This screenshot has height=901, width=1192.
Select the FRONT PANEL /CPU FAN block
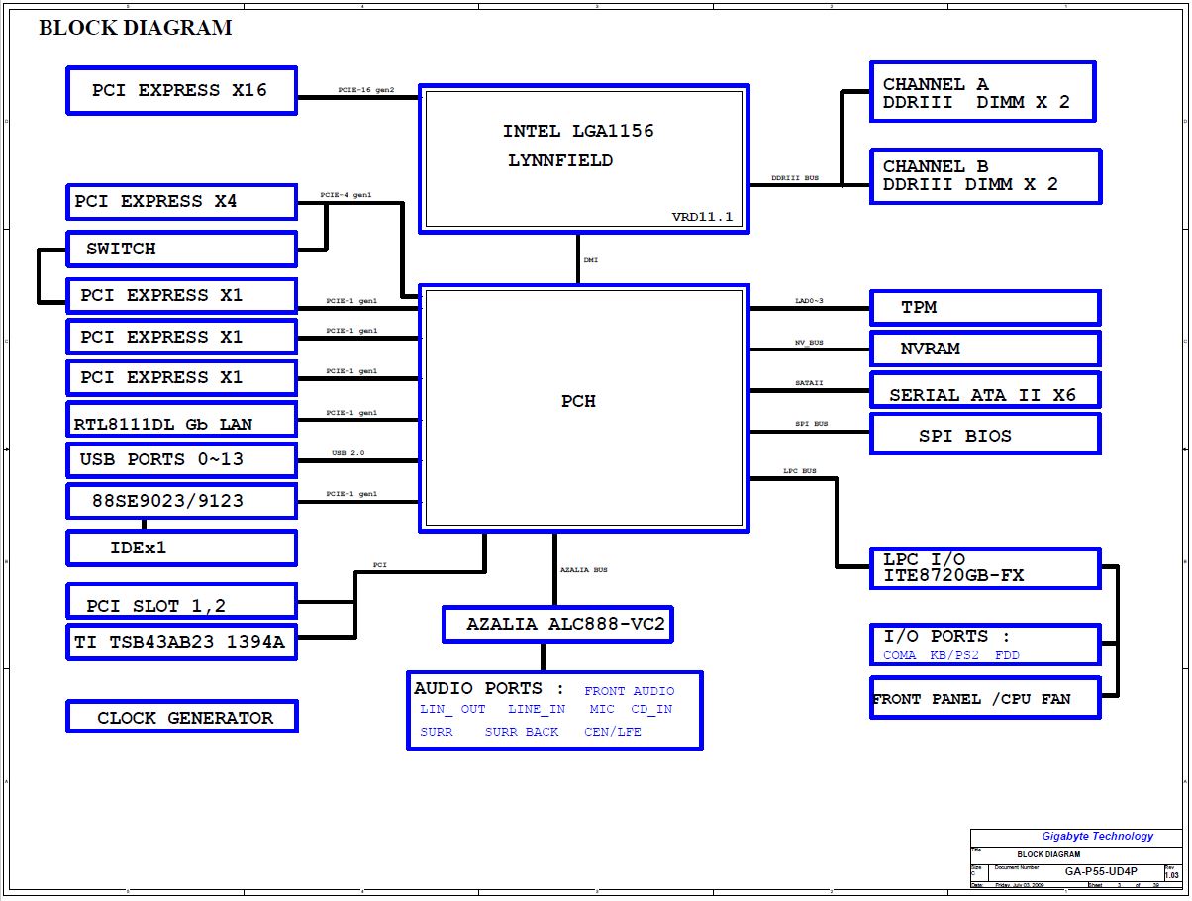click(985, 698)
